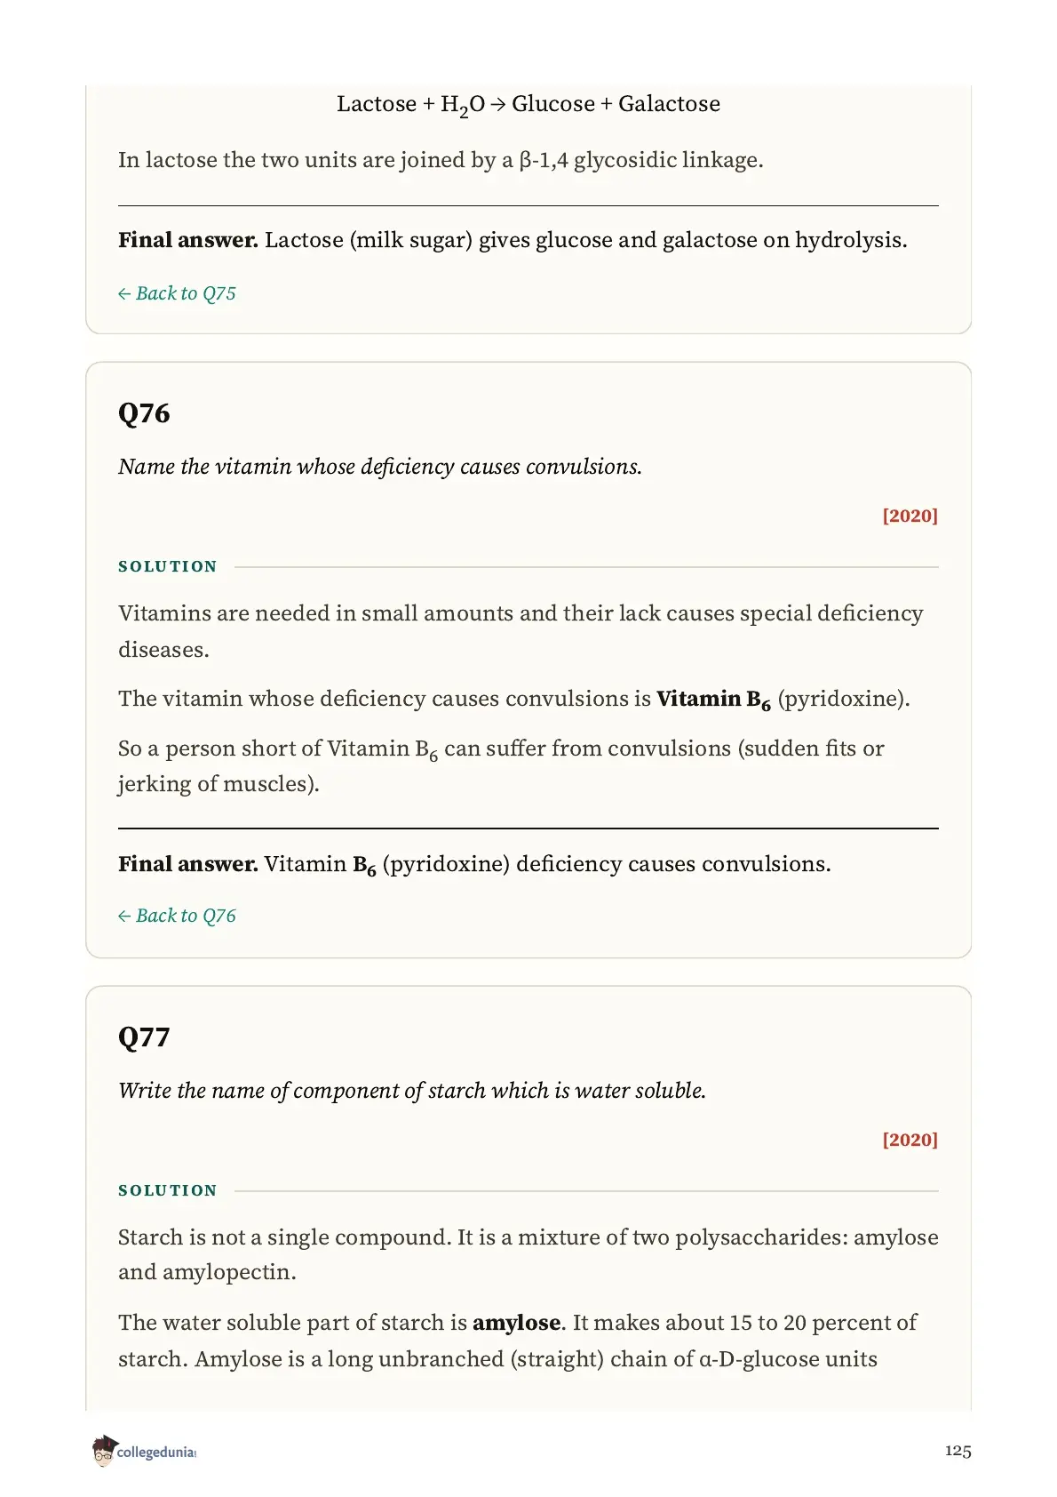Click the Final answer line about lactose
Screen dimensions: 1057x1497
point(513,240)
